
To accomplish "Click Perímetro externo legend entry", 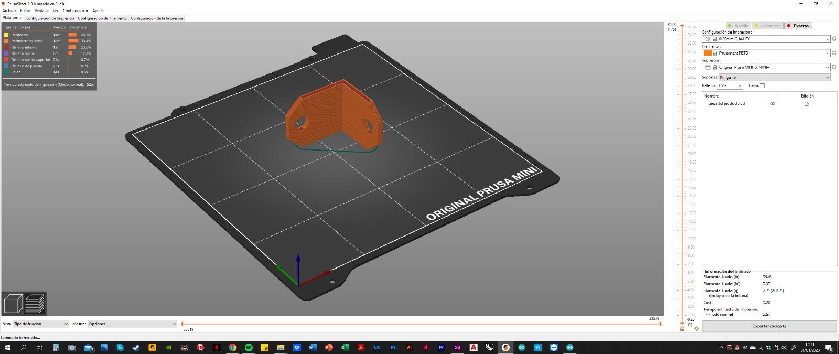I will (27, 41).
